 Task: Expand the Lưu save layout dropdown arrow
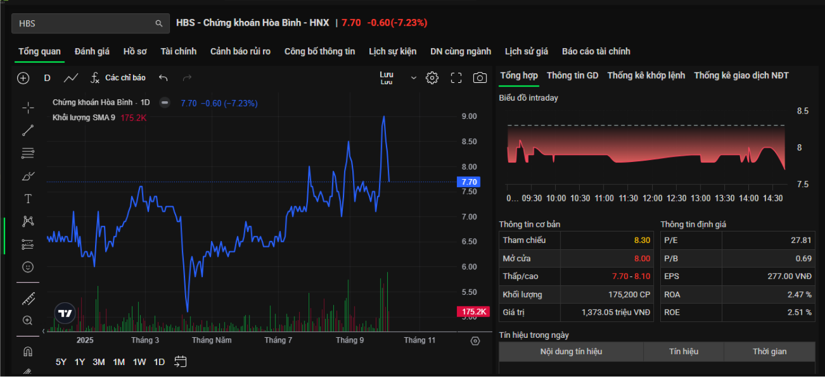[x=414, y=78]
